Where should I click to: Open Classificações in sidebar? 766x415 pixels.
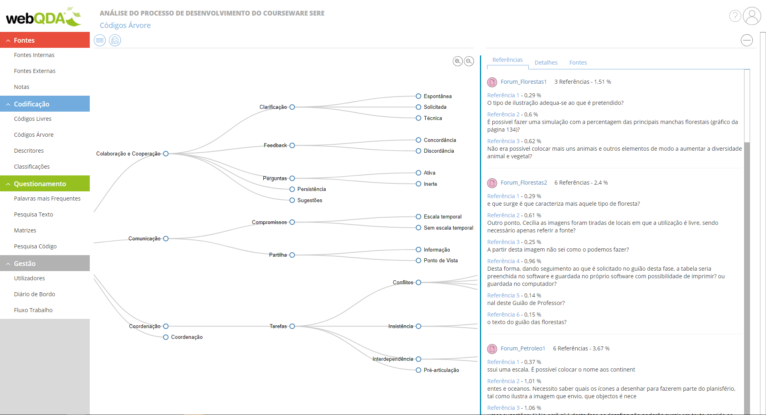click(32, 167)
